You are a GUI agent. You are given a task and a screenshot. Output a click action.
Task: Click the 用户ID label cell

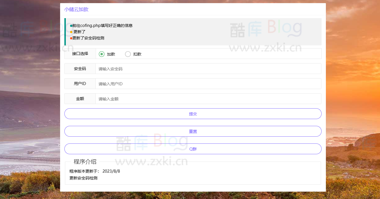(x=80, y=83)
